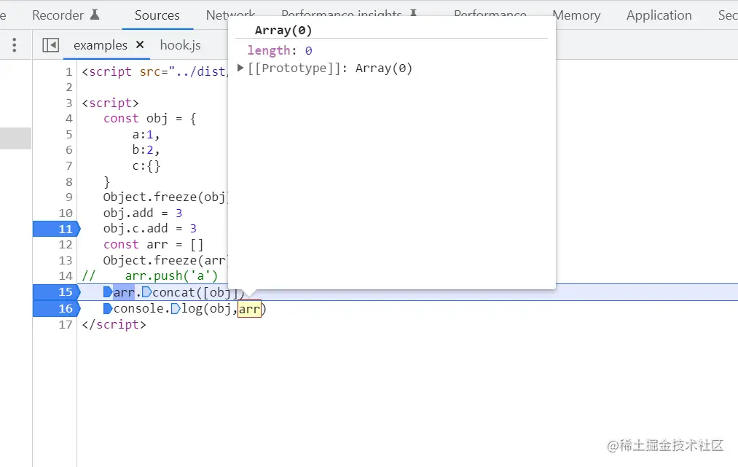This screenshot has width=738, height=467.
Task: Click line number 12 in the gutter
Action: click(x=66, y=244)
